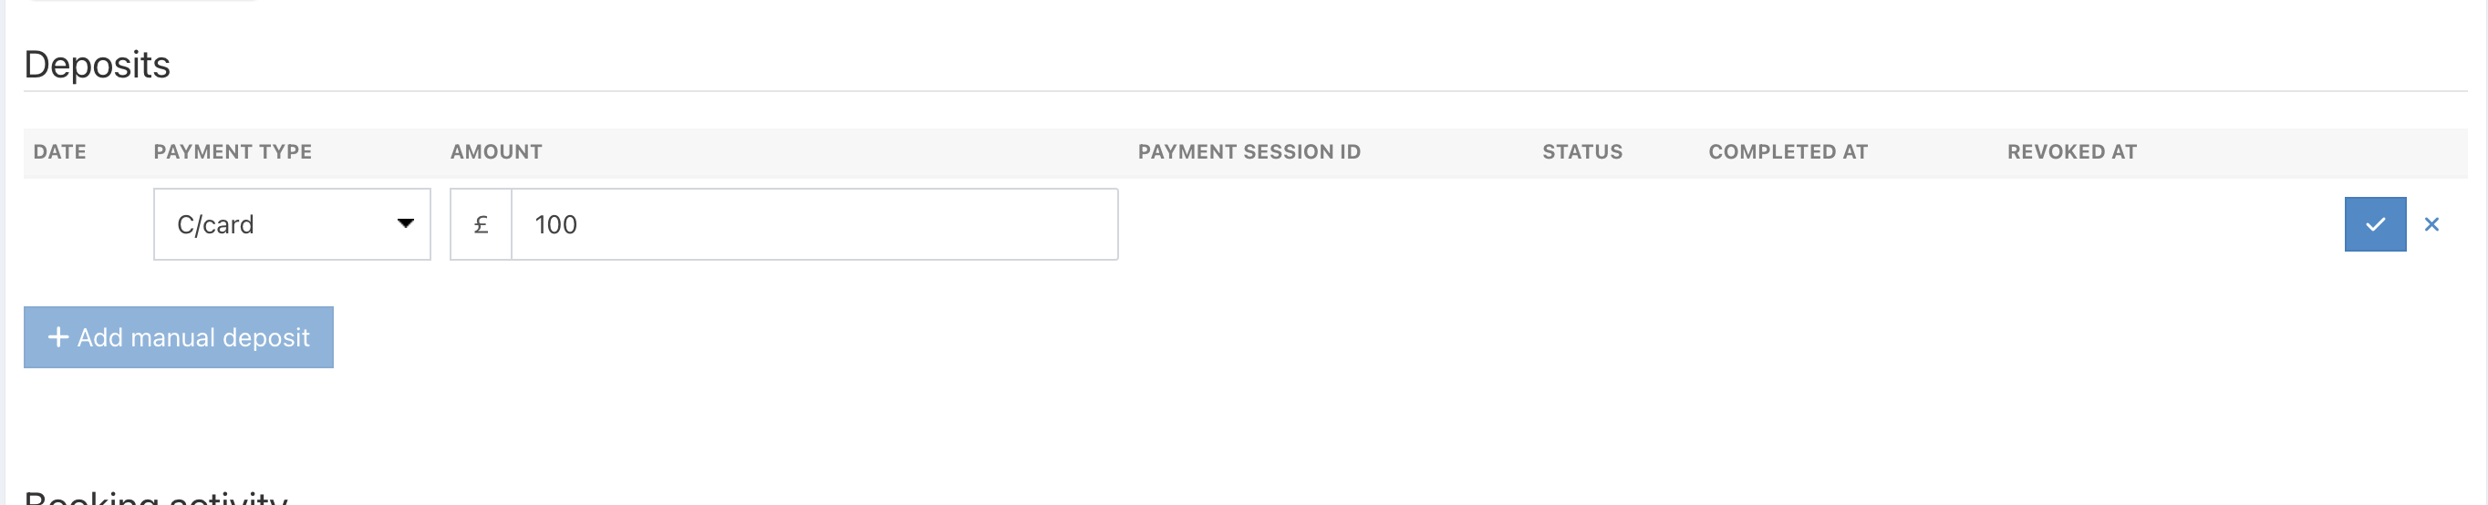Cancel the new deposit row with the X icon

(2431, 224)
